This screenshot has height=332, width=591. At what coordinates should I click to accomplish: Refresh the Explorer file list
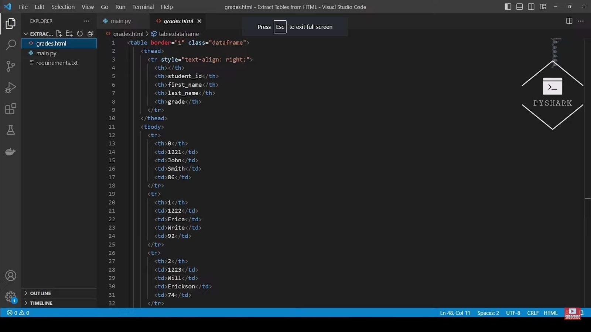pos(80,34)
